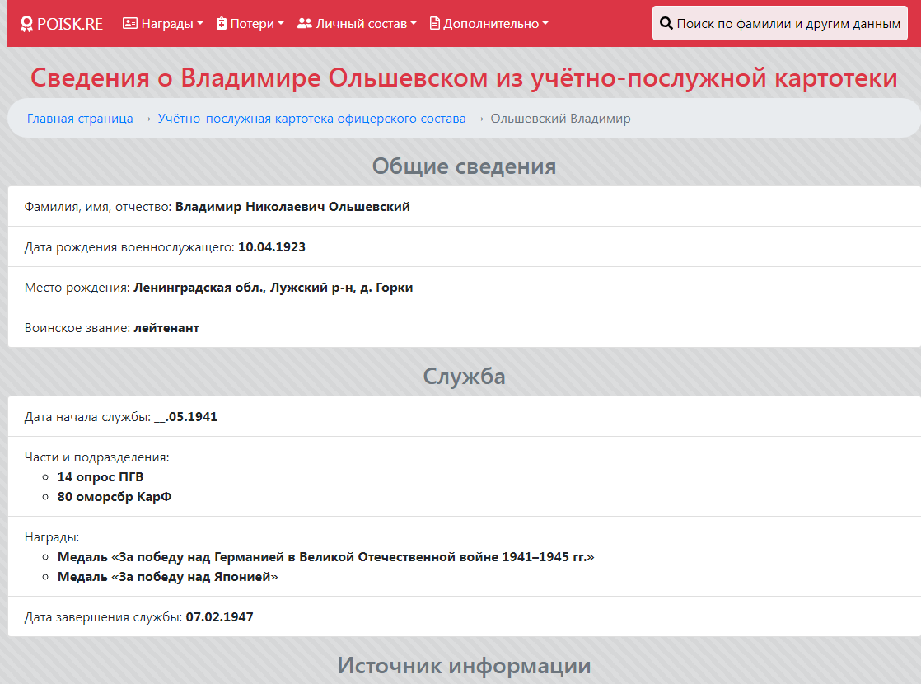
Task: Open the Дополнительно menu
Action: (489, 24)
